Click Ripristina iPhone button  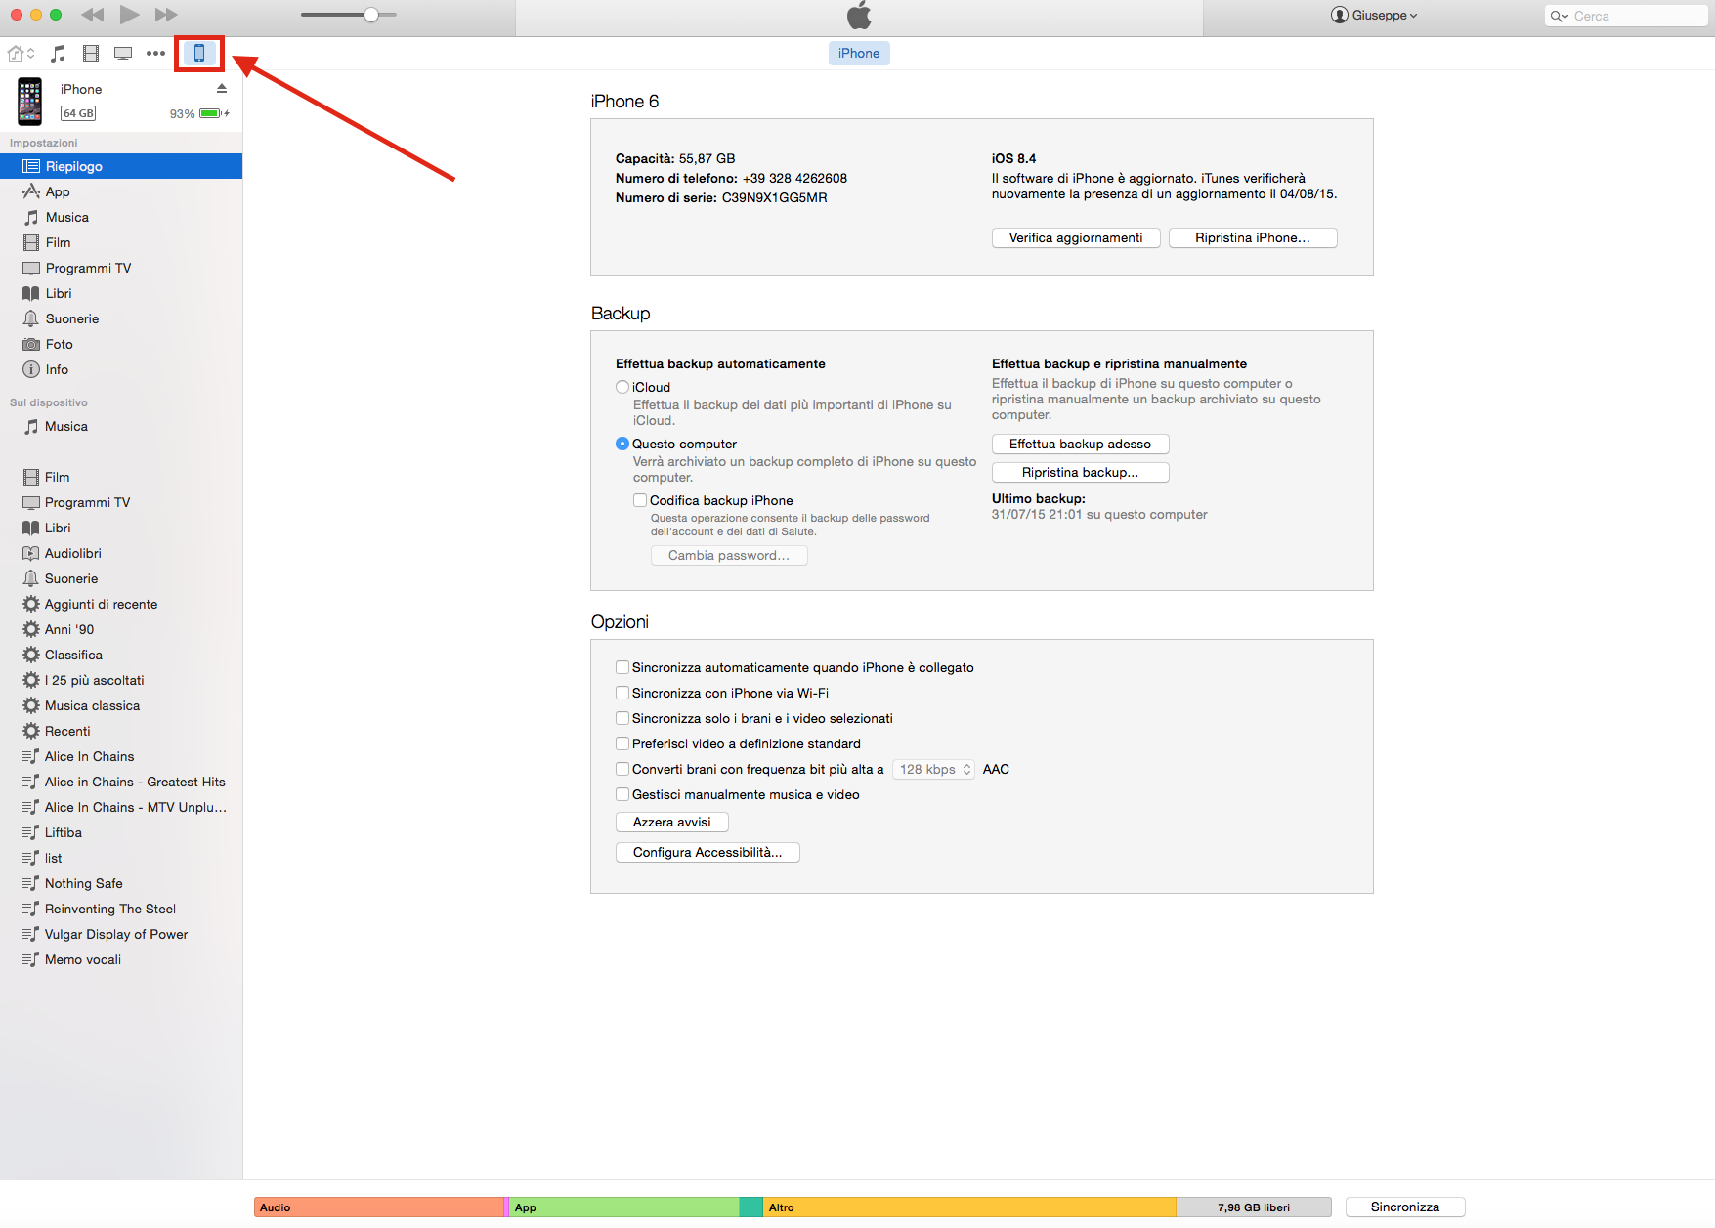1253,237
